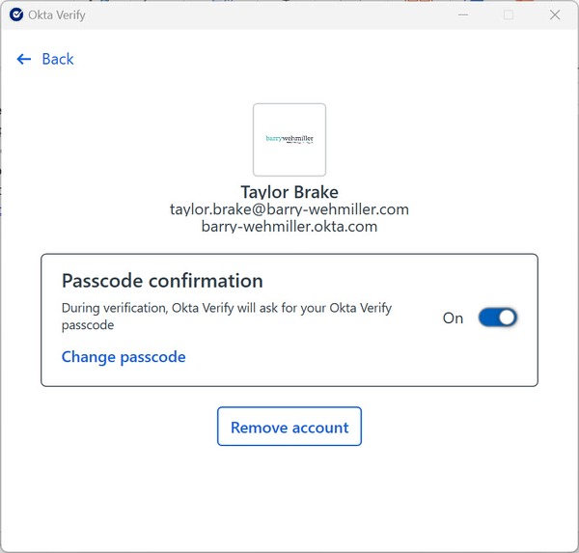Click the account name Taylor Brake
The image size is (579, 553).
[289, 192]
